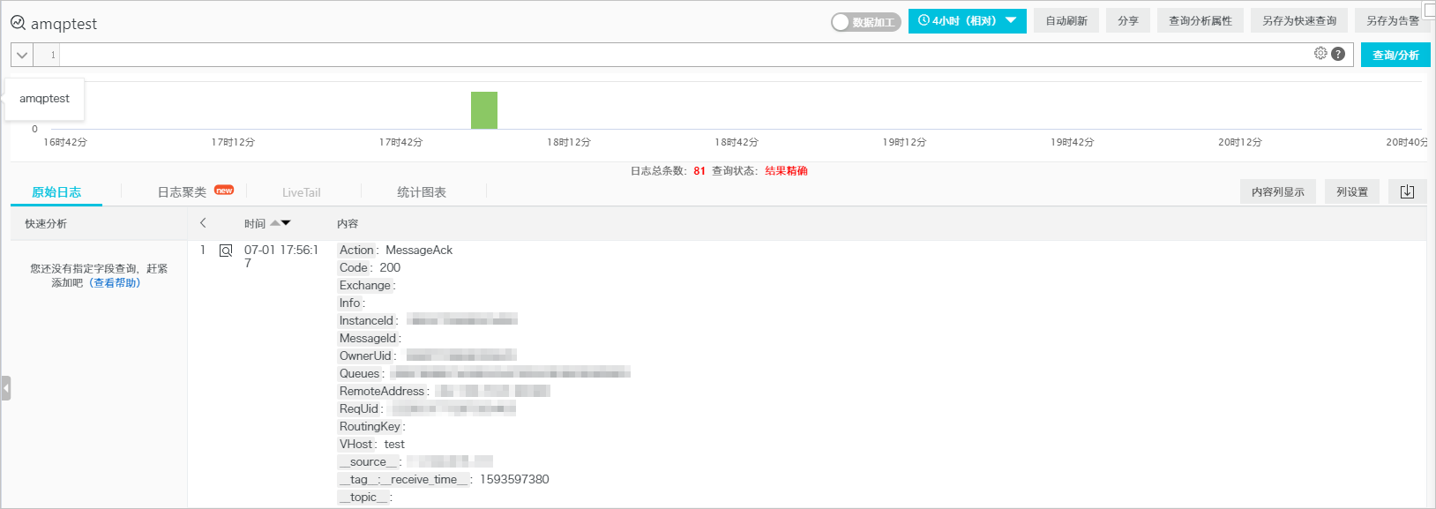This screenshot has width=1436, height=509.
Task: Click the Info field name
Action: 350,303
